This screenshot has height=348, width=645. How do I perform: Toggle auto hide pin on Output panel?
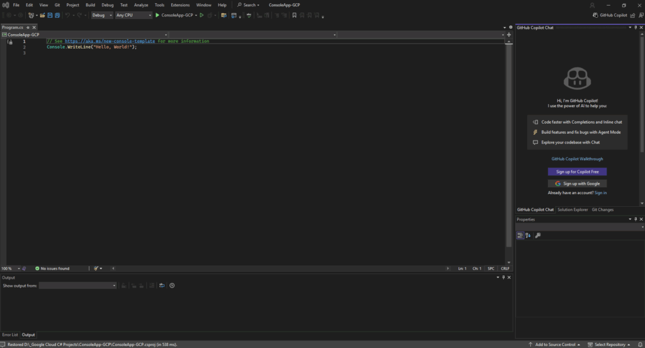pos(503,277)
